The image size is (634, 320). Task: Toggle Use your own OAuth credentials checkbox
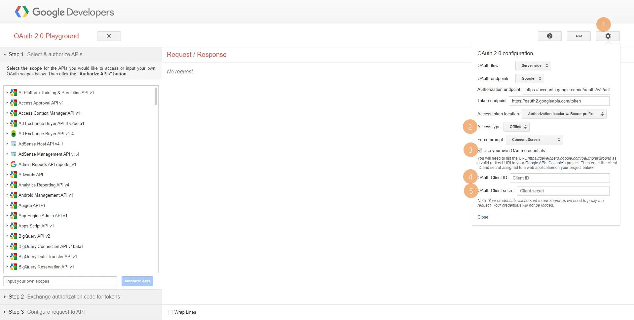pyautogui.click(x=480, y=150)
